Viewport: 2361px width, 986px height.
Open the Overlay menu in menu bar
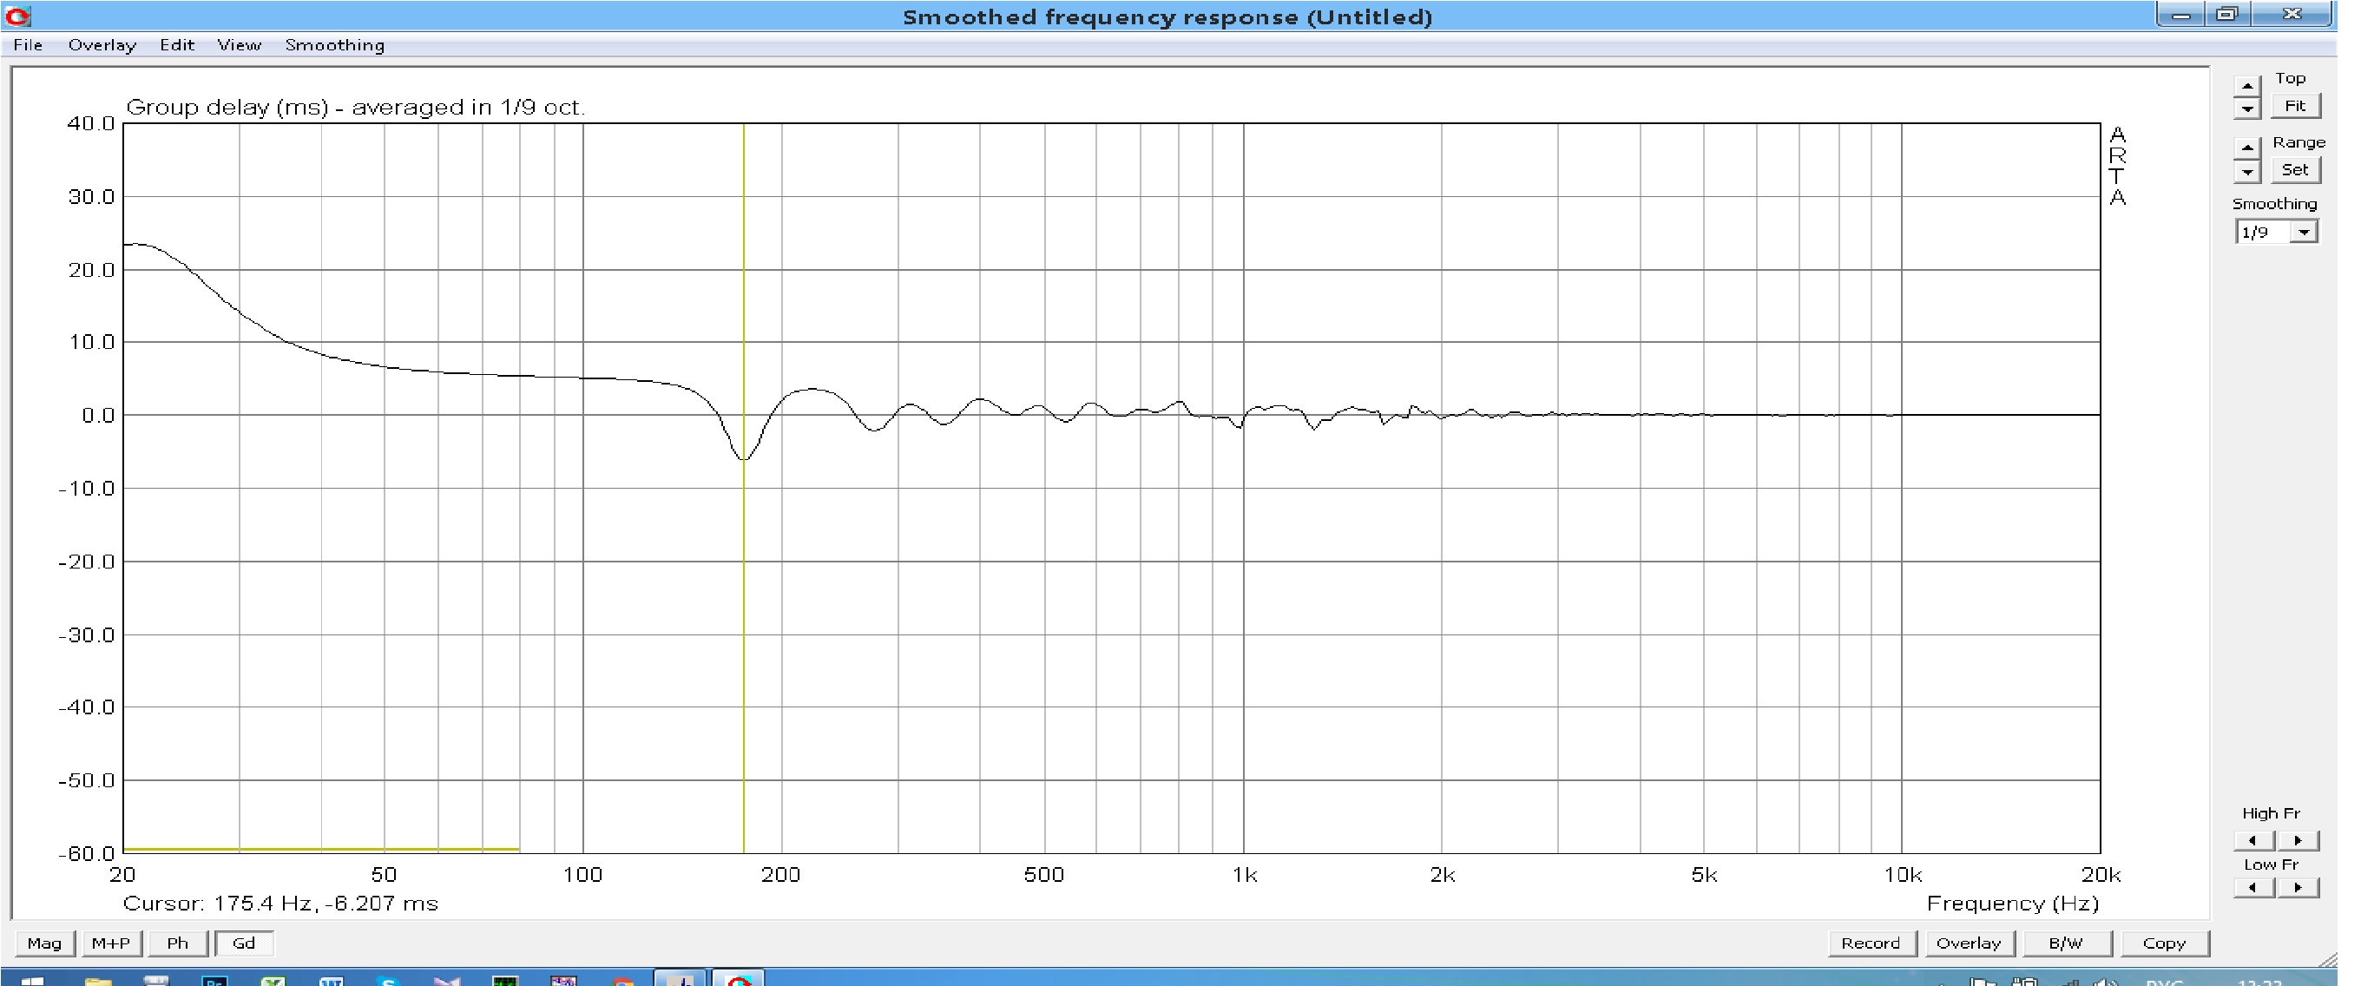[102, 45]
